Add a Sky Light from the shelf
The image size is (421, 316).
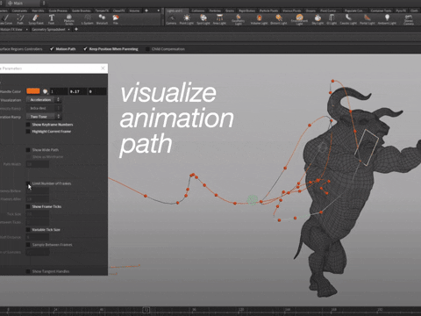(x=318, y=19)
